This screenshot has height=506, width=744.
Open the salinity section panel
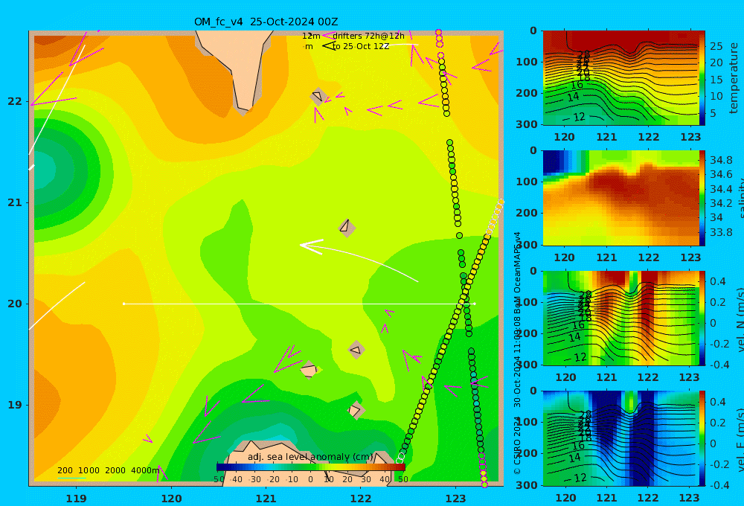pyautogui.click(x=620, y=198)
